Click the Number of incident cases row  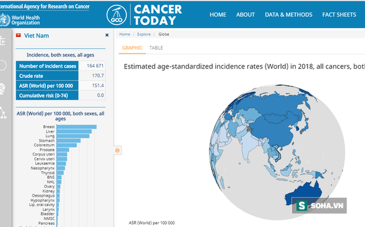(61, 66)
